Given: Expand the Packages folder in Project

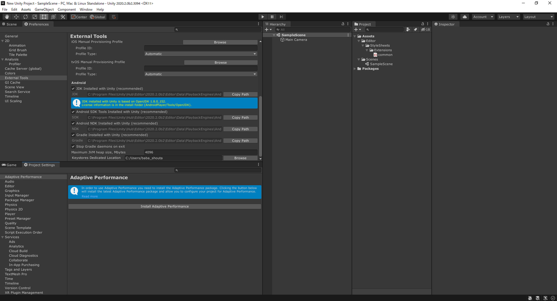Looking at the screenshot, I should (355, 69).
